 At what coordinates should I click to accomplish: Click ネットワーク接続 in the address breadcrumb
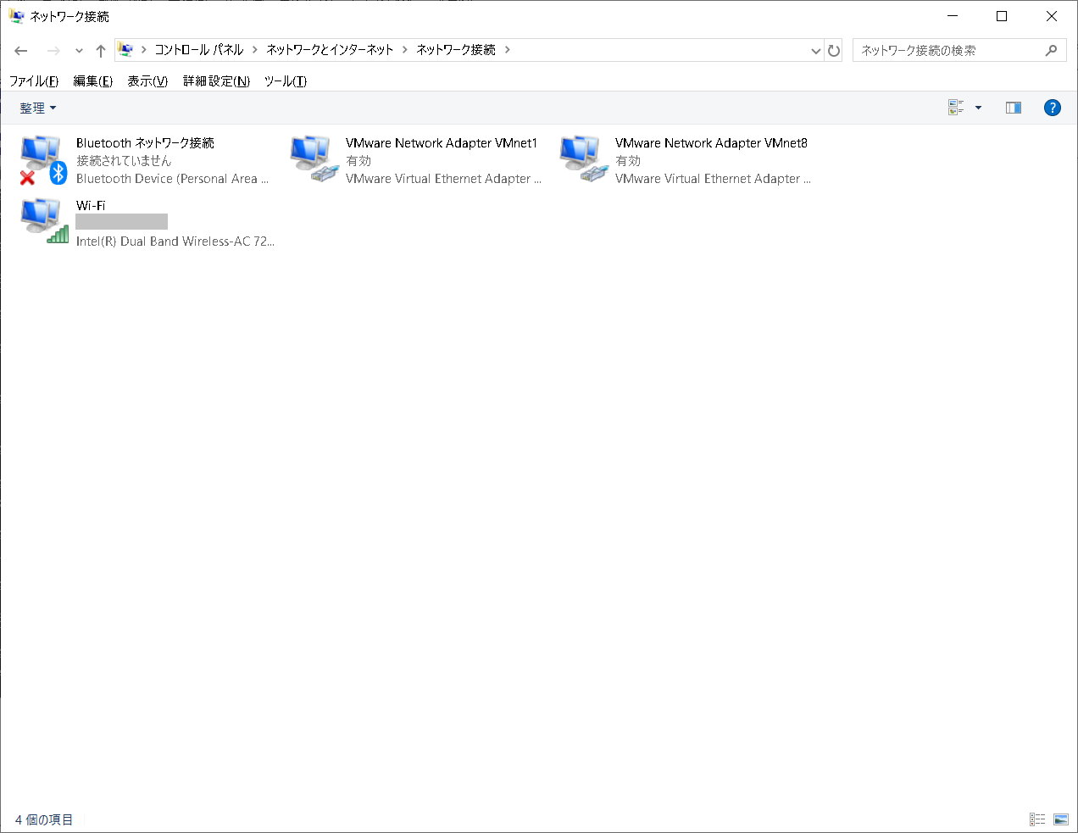[x=456, y=50]
